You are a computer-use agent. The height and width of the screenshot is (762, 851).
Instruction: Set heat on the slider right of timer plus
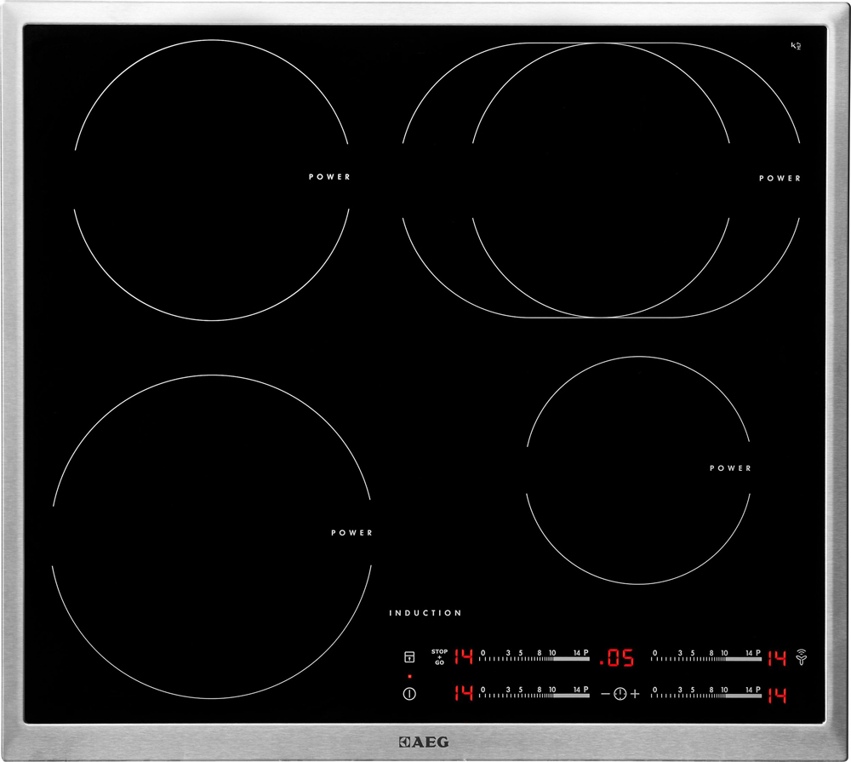(706, 692)
